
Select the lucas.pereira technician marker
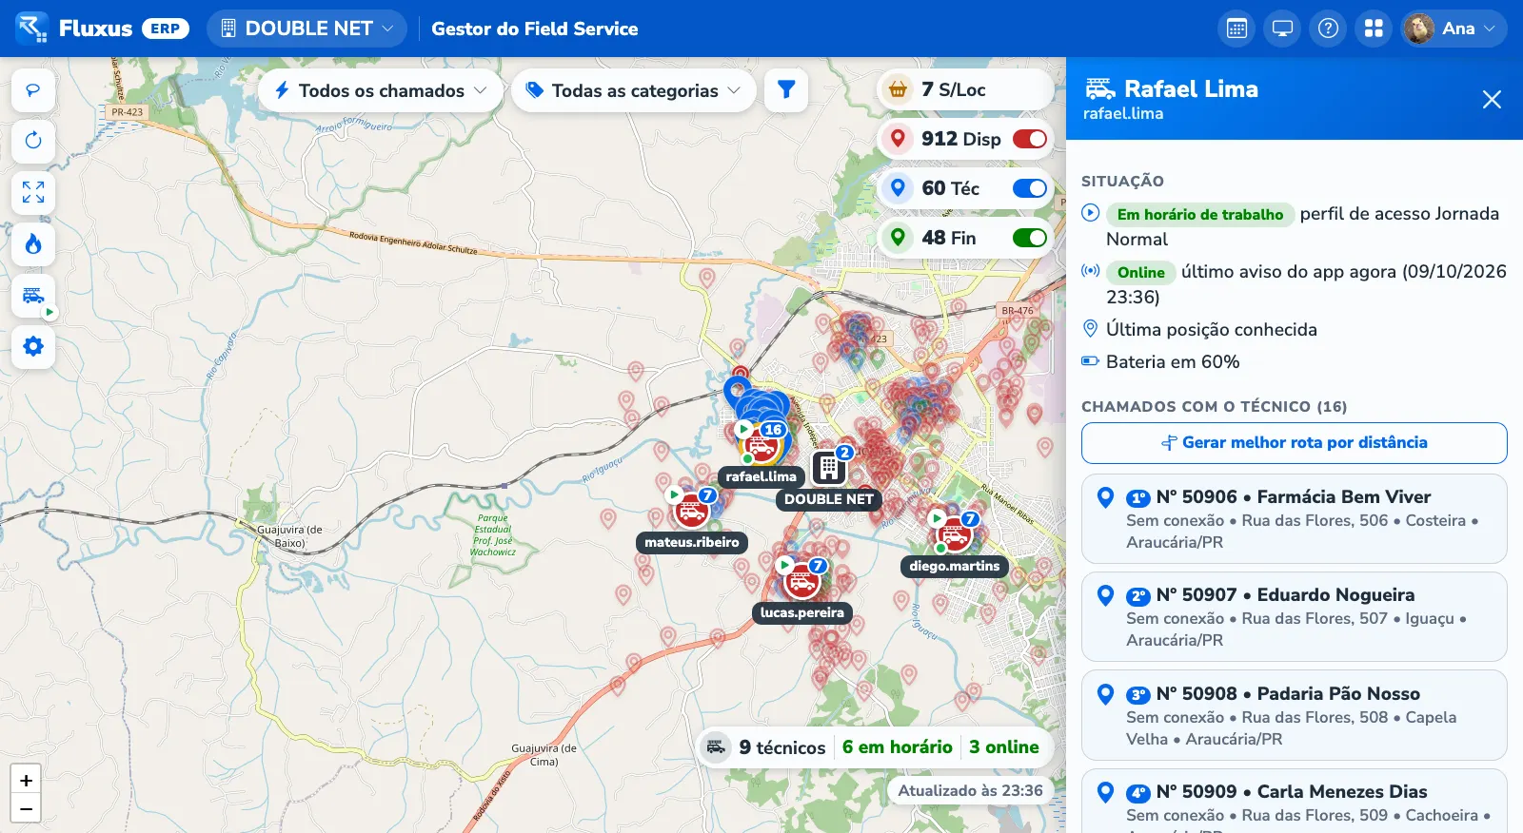point(802,581)
